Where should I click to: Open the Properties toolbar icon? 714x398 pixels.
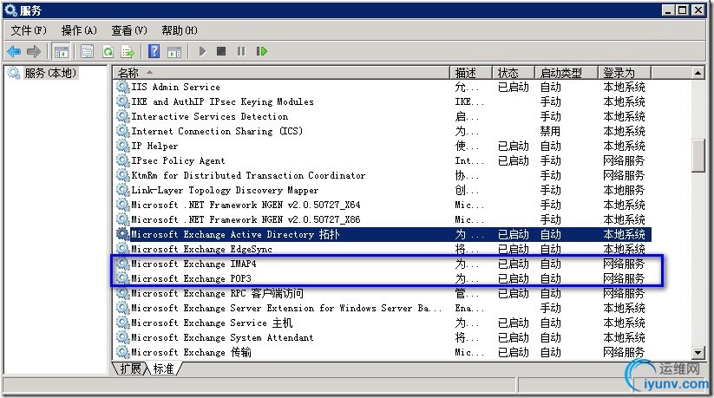pos(87,51)
